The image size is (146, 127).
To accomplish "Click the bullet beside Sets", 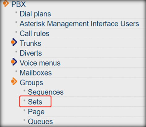I will 24,100.
